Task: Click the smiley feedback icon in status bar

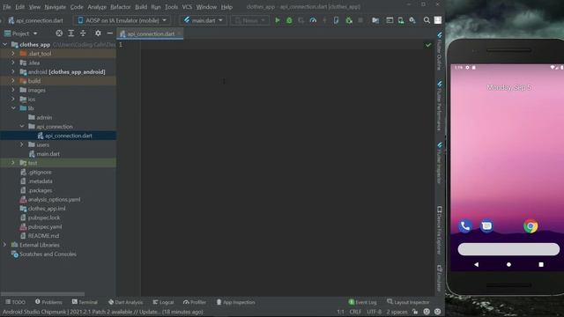Action: (x=427, y=312)
